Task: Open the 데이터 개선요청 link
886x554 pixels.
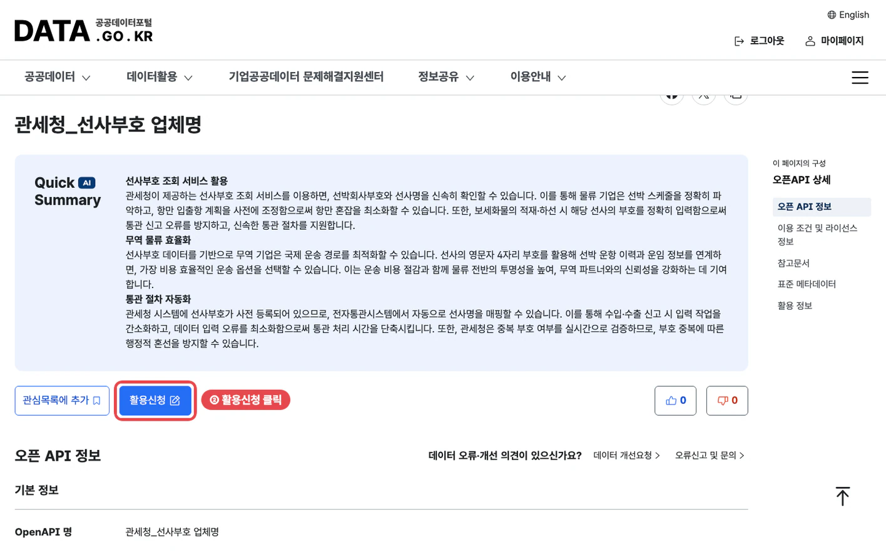Action: coord(626,456)
